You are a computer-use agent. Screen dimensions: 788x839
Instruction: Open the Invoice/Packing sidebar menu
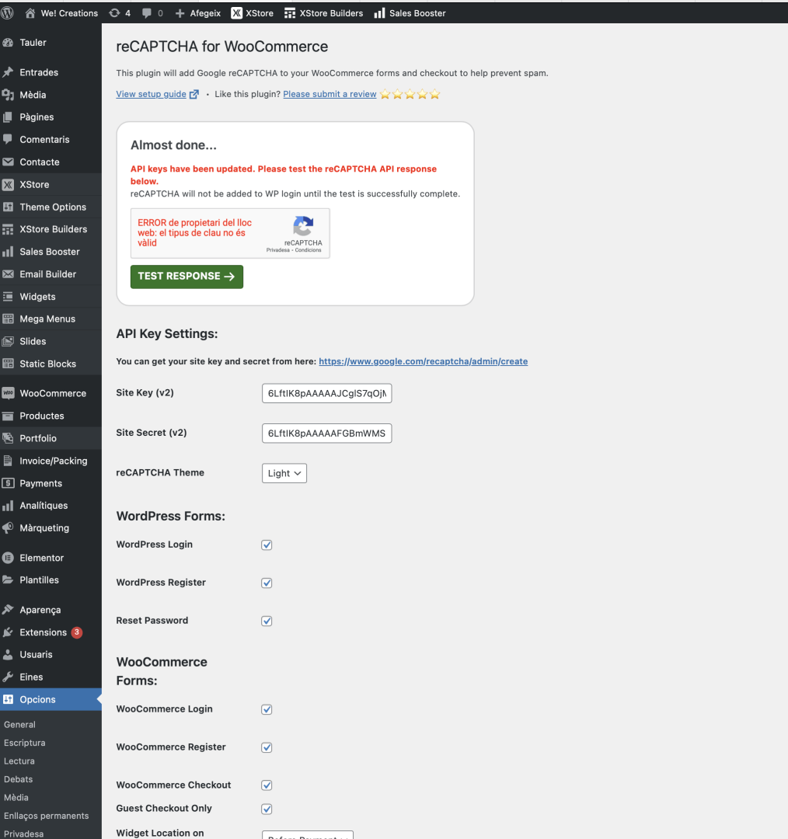tap(51, 461)
